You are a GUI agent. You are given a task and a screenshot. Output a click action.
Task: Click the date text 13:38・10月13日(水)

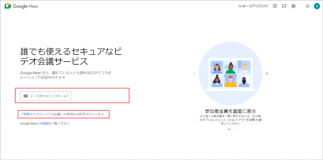[253, 6]
